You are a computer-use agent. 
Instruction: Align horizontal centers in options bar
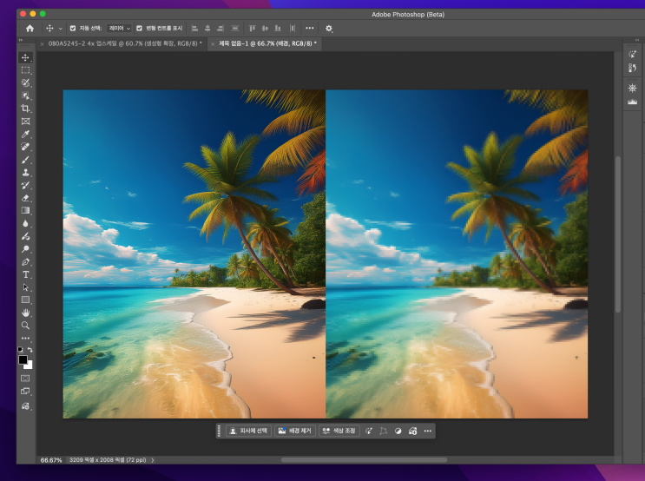(207, 29)
